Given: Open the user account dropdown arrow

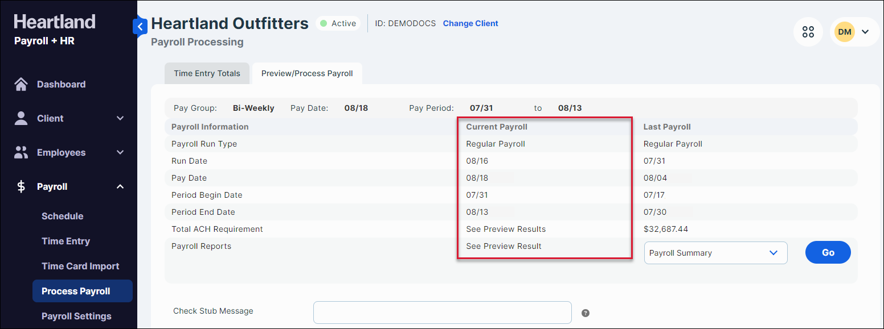Looking at the screenshot, I should pos(865,32).
